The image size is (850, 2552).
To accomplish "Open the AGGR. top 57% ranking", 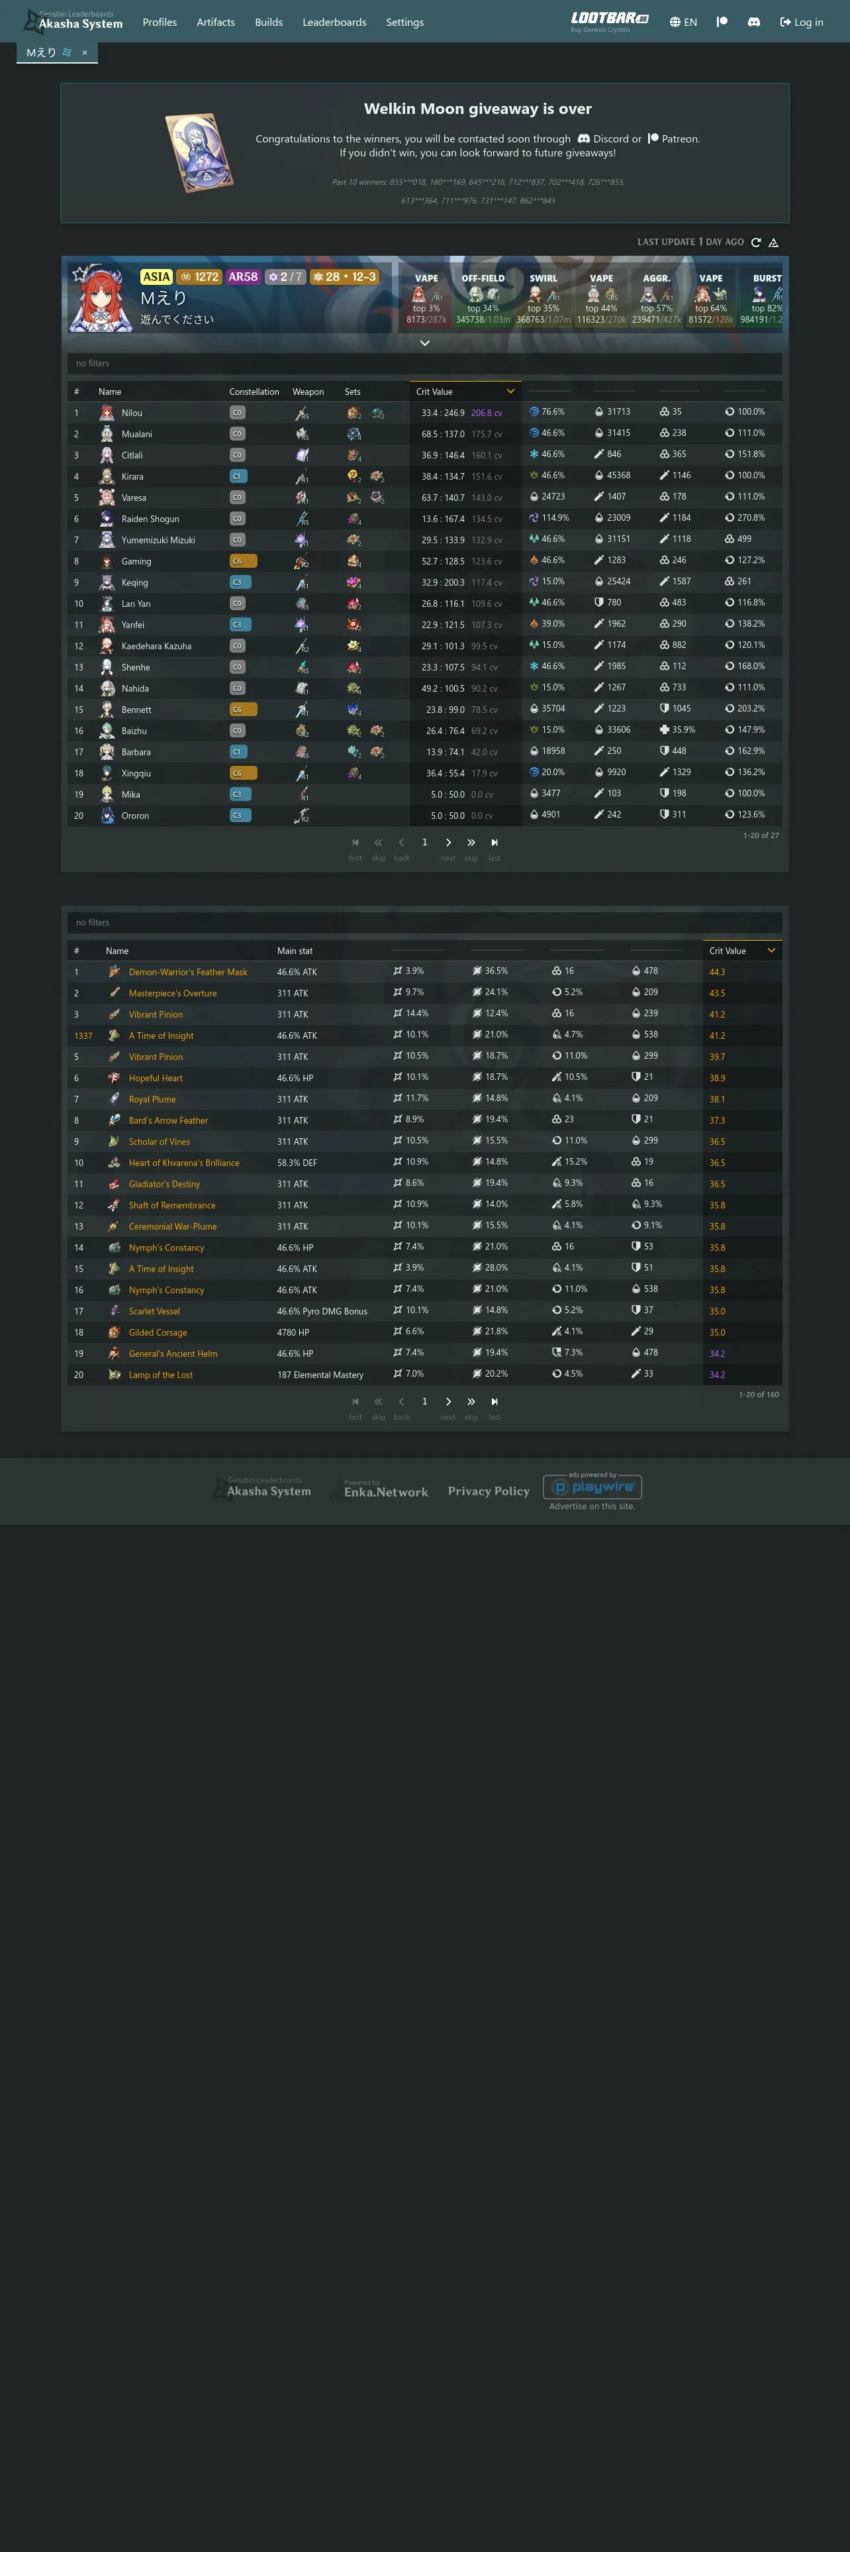I will 656,298.
